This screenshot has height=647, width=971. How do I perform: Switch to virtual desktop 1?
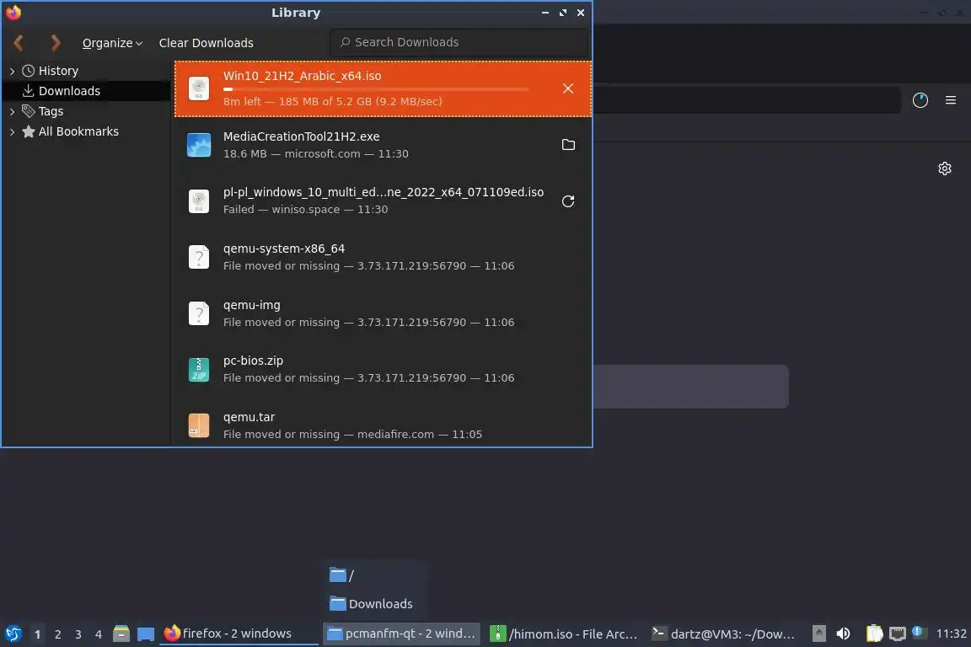pos(37,634)
